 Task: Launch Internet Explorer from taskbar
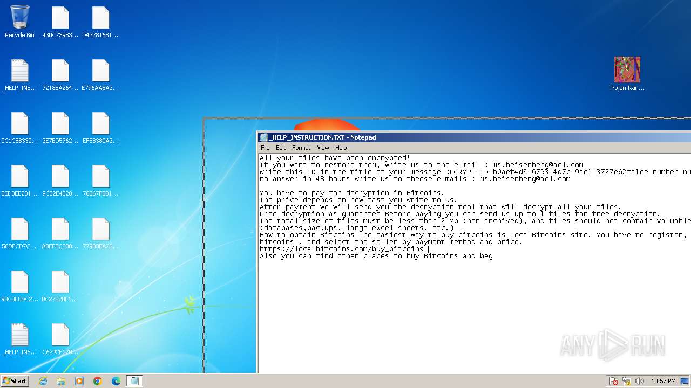pos(43,381)
